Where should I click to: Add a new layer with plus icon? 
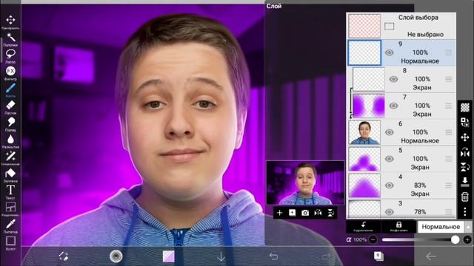(x=280, y=213)
